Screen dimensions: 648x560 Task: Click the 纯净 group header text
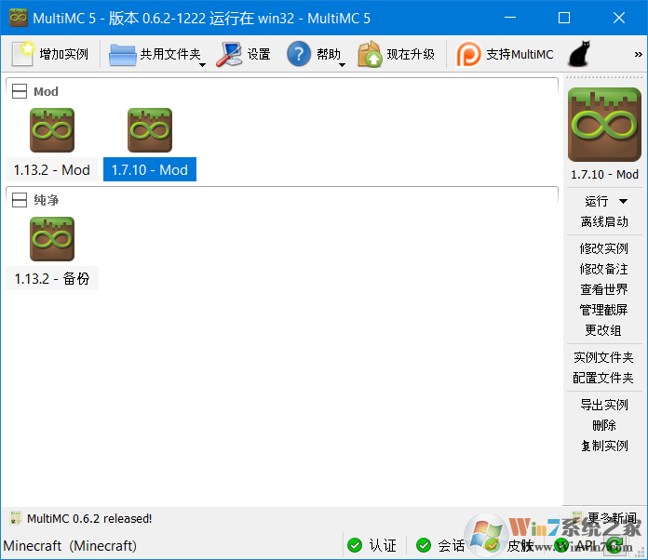pyautogui.click(x=46, y=200)
